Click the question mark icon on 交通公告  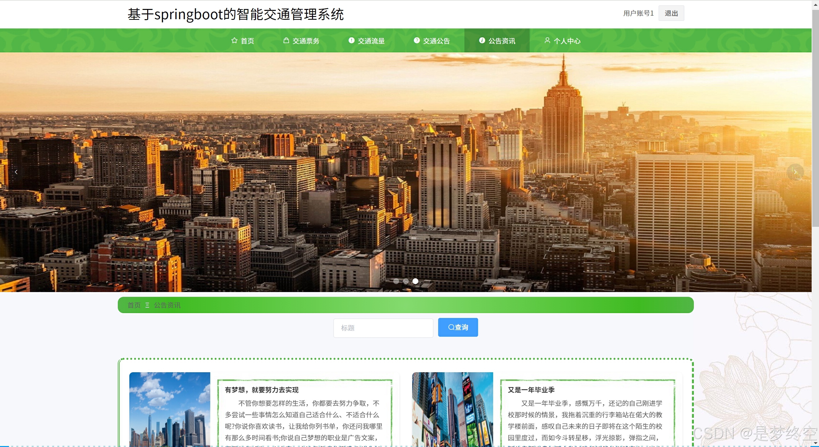[x=417, y=40]
